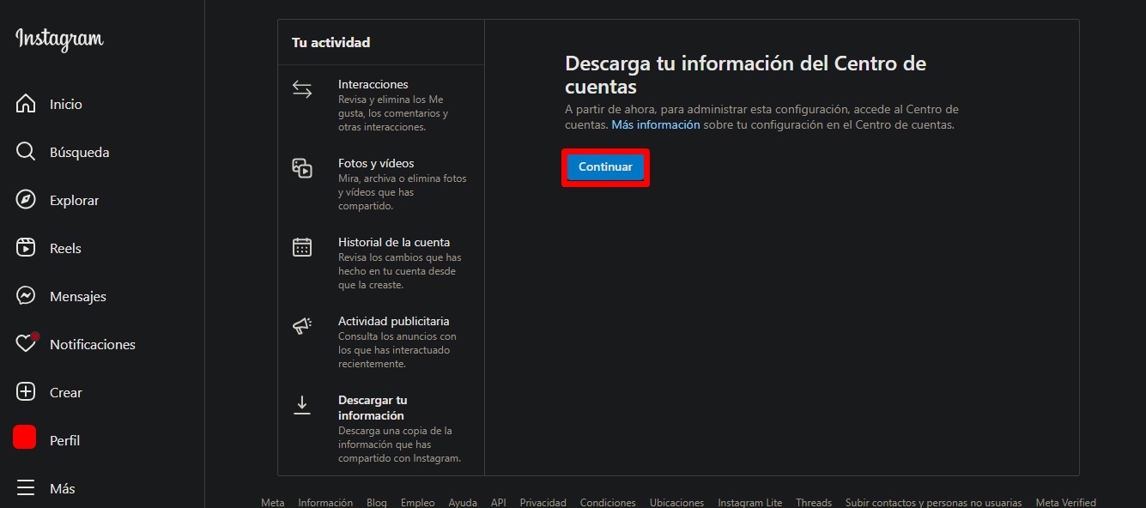Viewport: 1146px width, 508px height.
Task: Click the Historial de la cuenta calendar icon
Action: coord(302,247)
